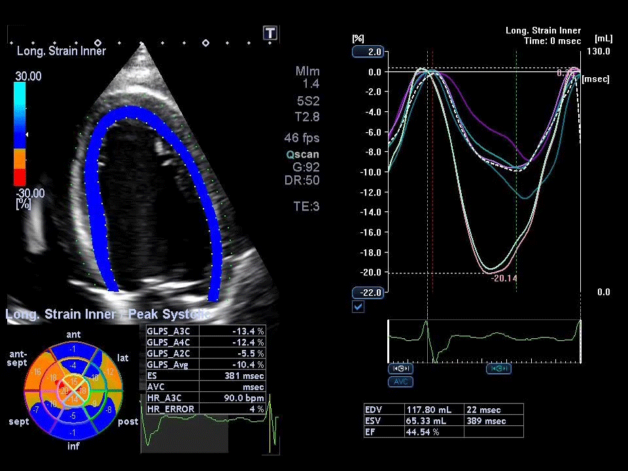The height and width of the screenshot is (471, 628).
Task: Select the GLPS_Avg row in the measurement table
Action: 203,364
